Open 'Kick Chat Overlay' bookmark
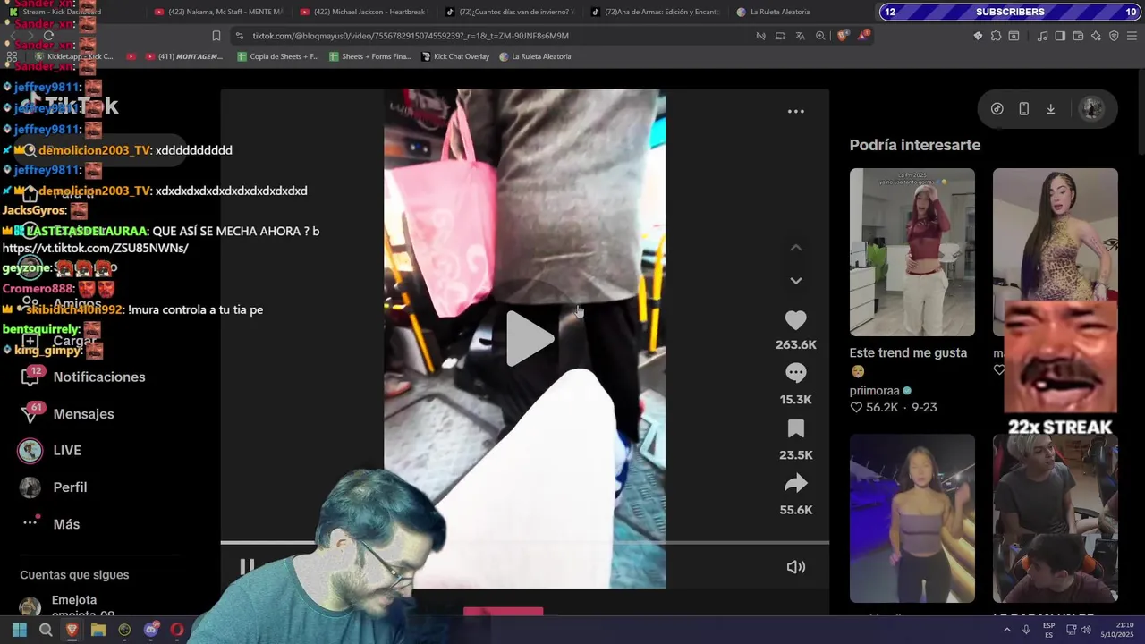The height and width of the screenshot is (644, 1145). 455,56
